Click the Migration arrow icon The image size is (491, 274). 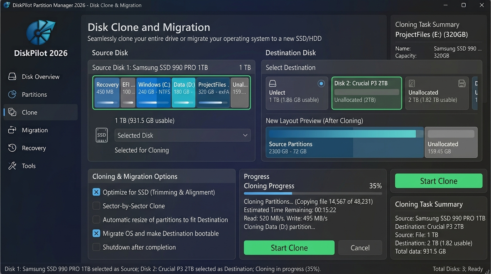pos(12,130)
